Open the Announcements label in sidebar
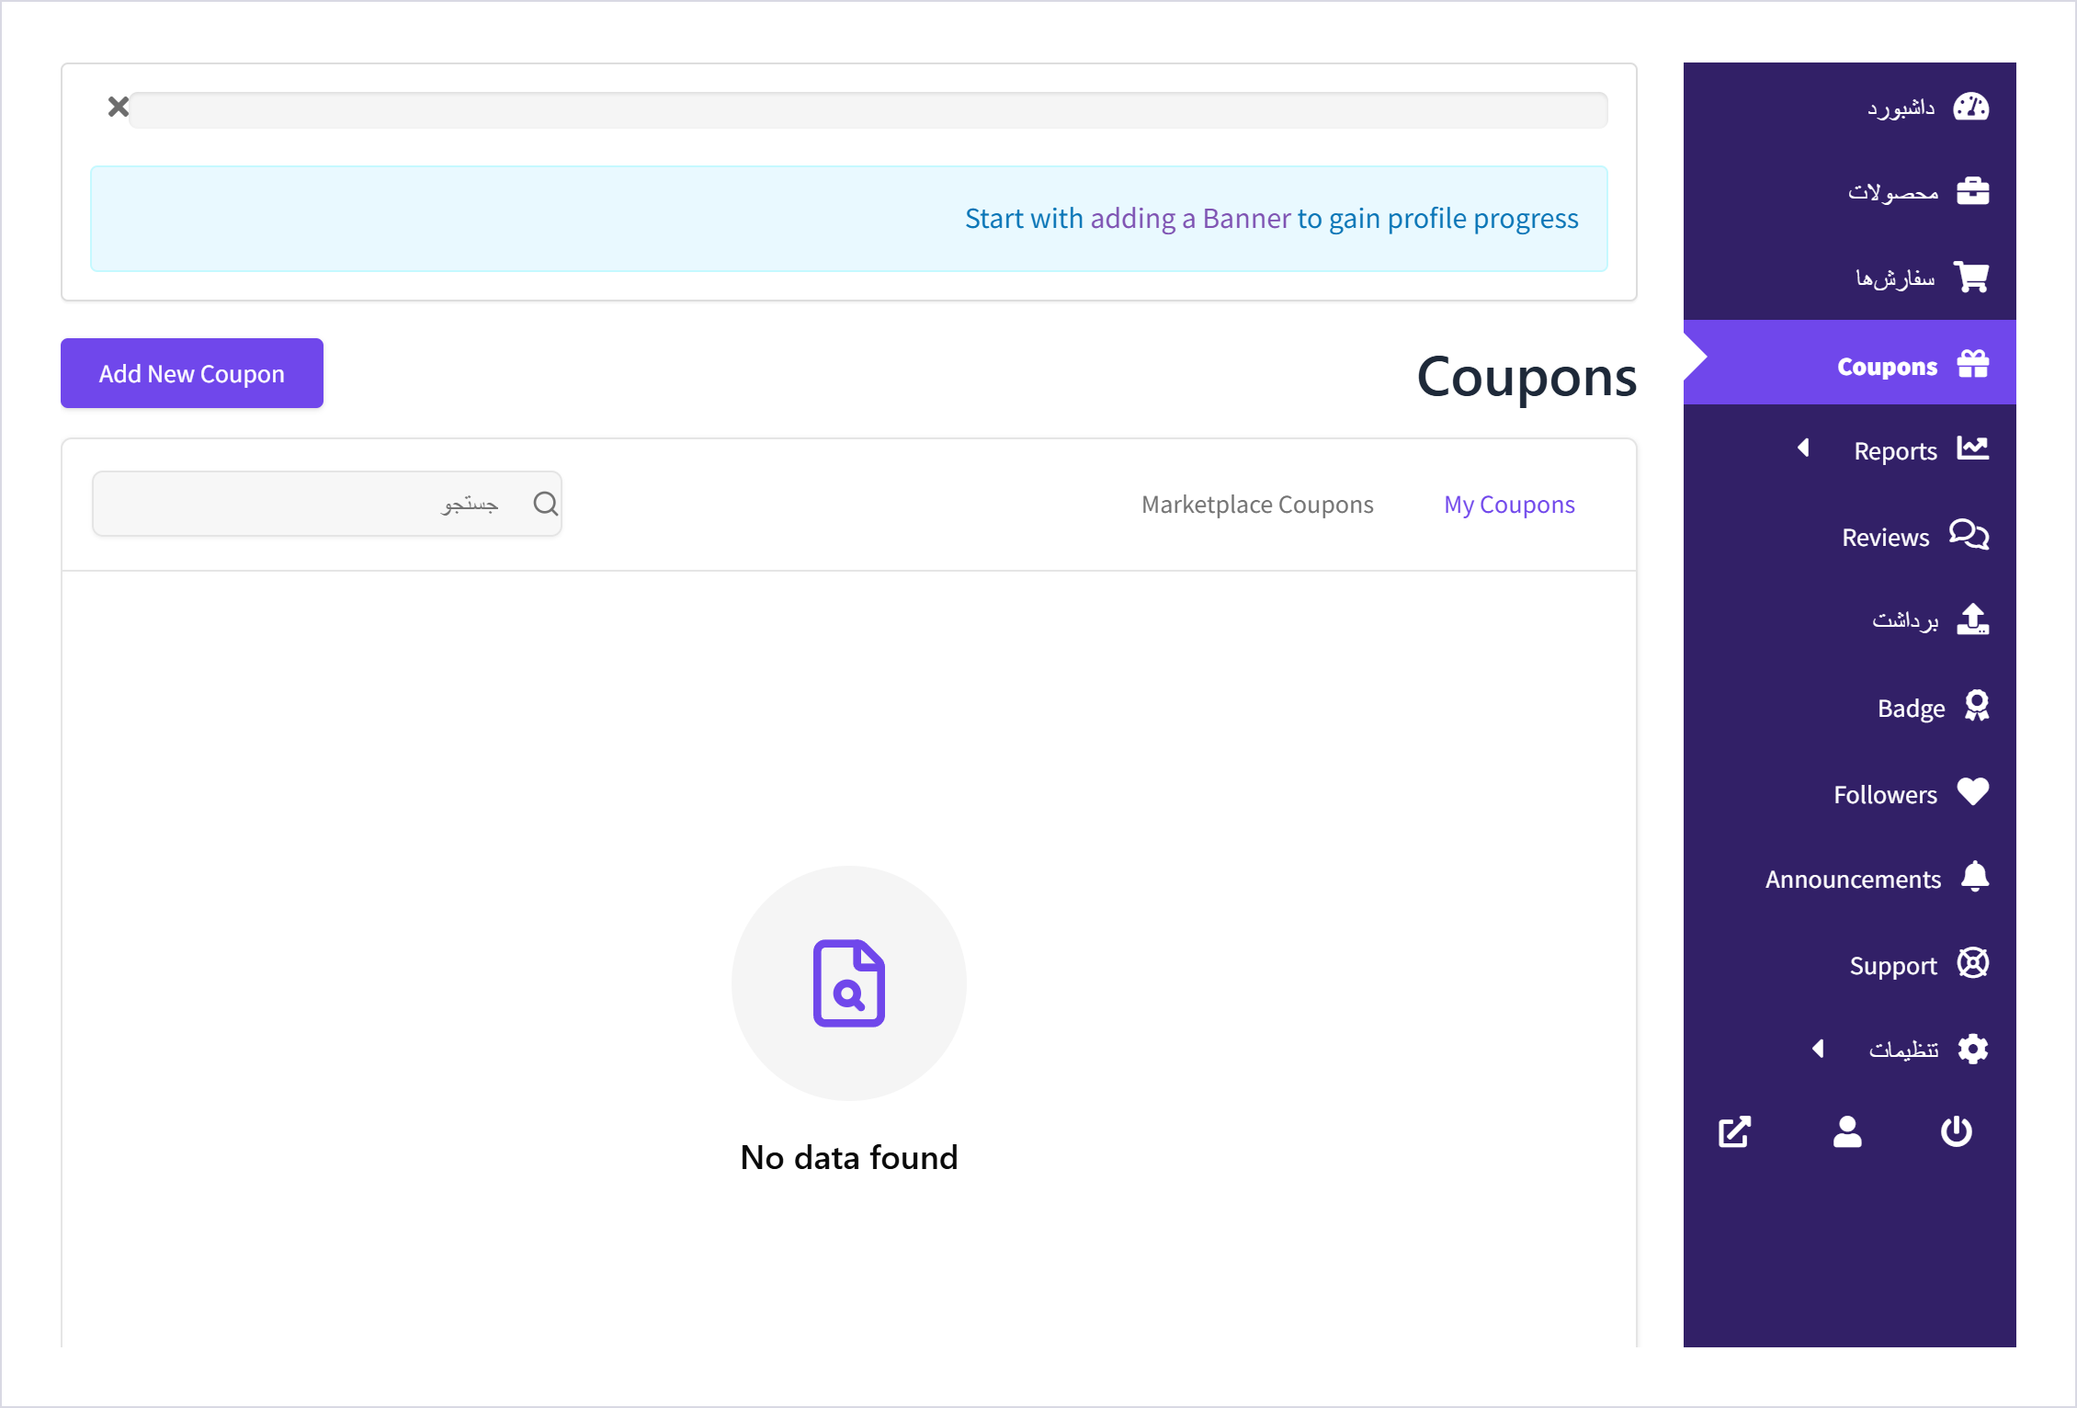The image size is (2077, 1408). [1853, 880]
